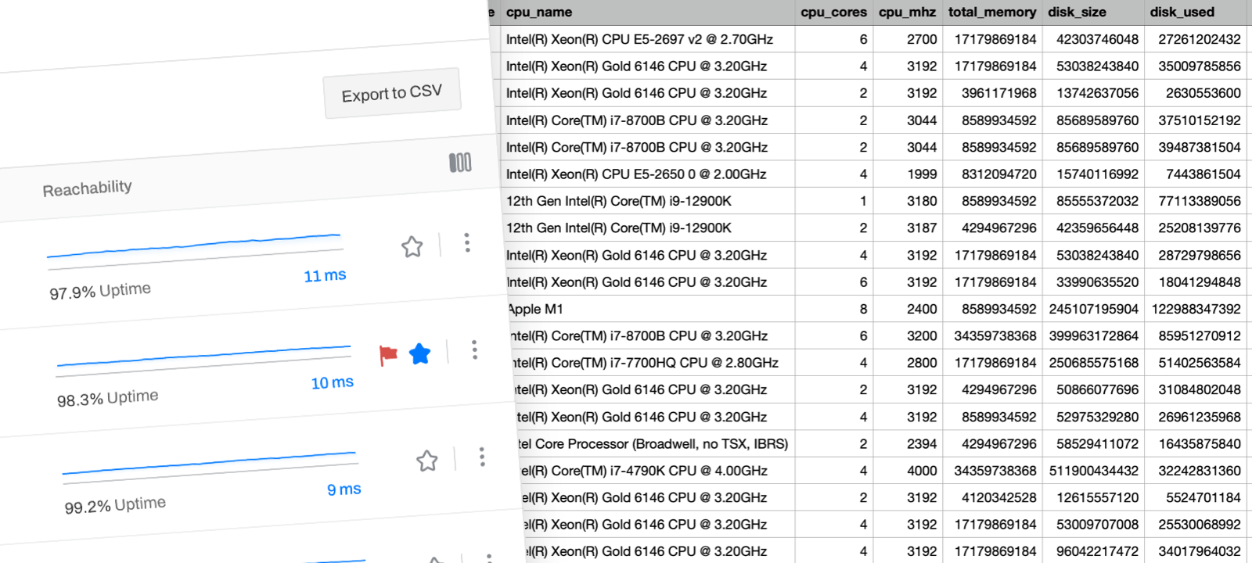This screenshot has width=1252, height=563.
Task: Select the cpu_mhz value 1999
Action: click(922, 174)
